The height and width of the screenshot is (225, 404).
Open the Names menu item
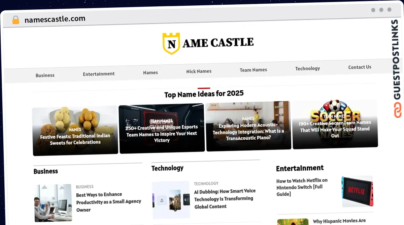coord(150,72)
